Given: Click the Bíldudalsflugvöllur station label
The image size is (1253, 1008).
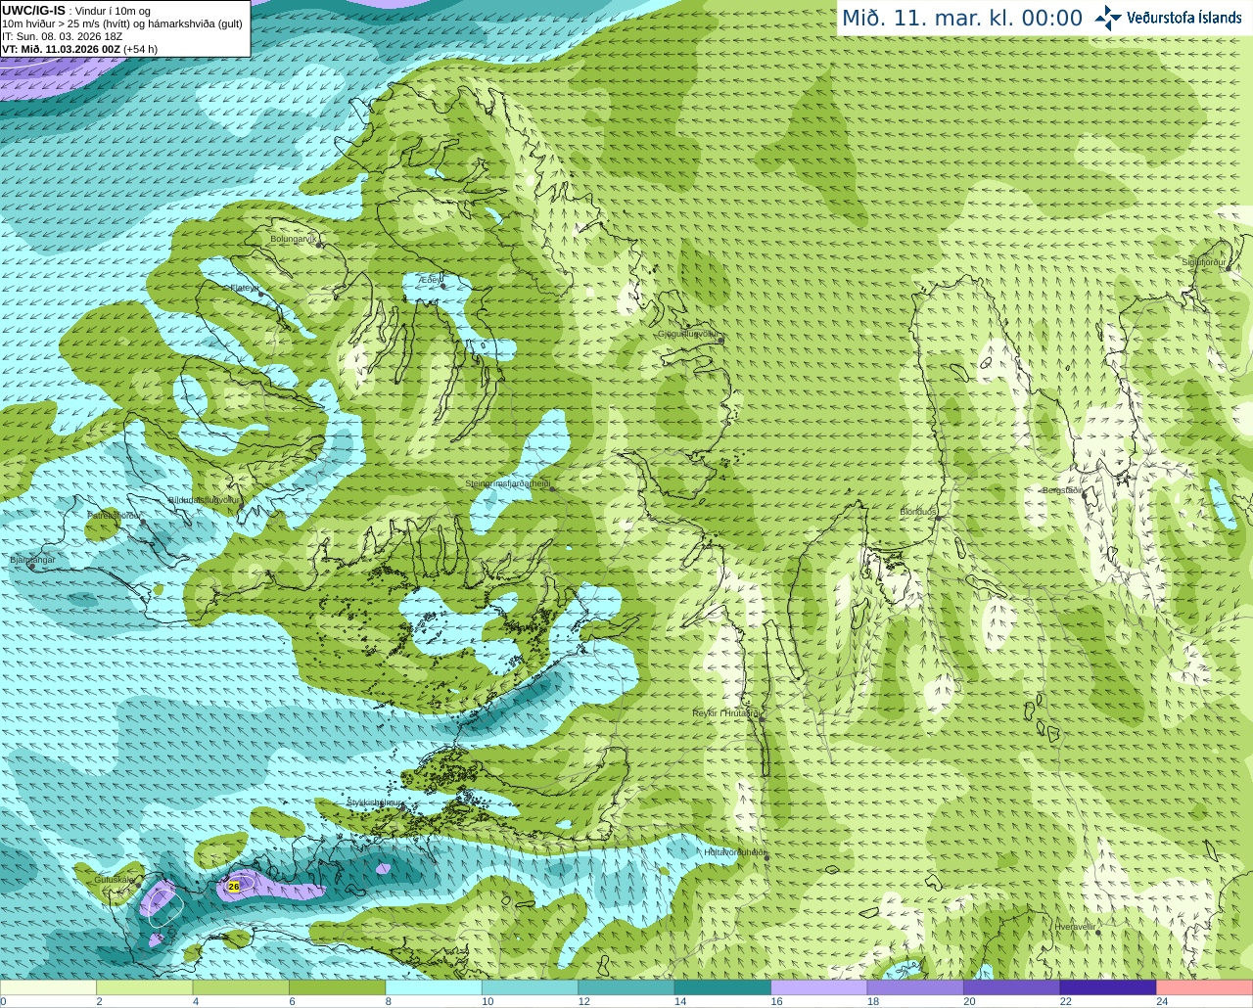Looking at the screenshot, I should 204,499.
